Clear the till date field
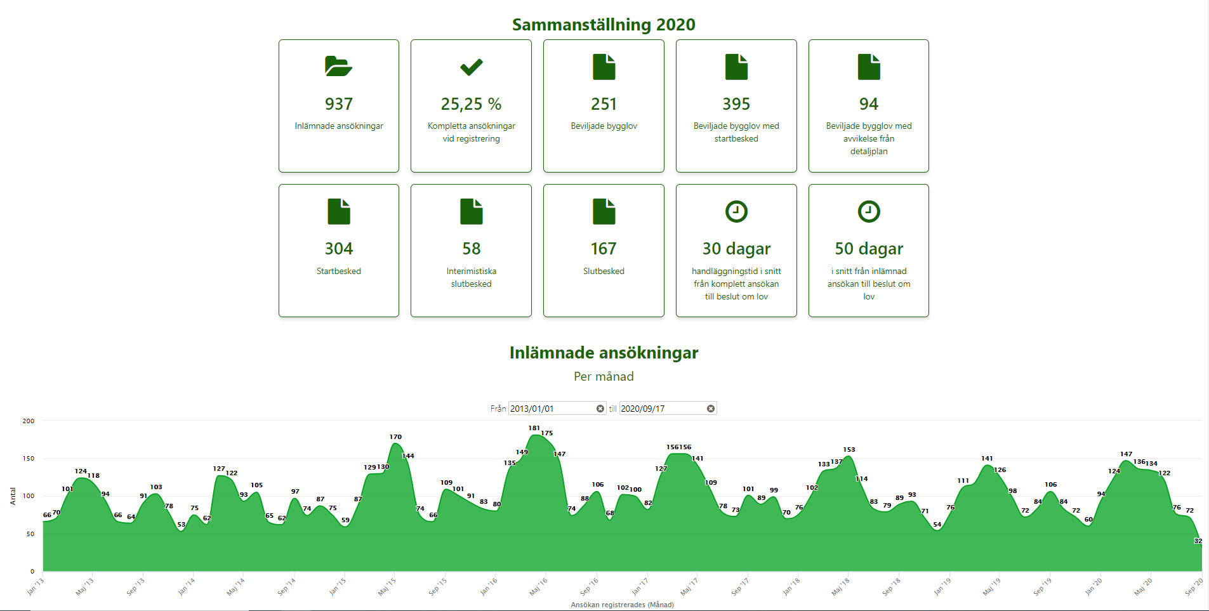 click(x=711, y=409)
